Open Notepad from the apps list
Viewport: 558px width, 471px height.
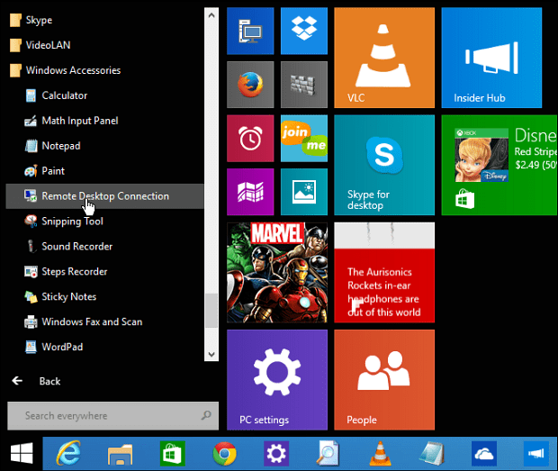pyautogui.click(x=105, y=146)
